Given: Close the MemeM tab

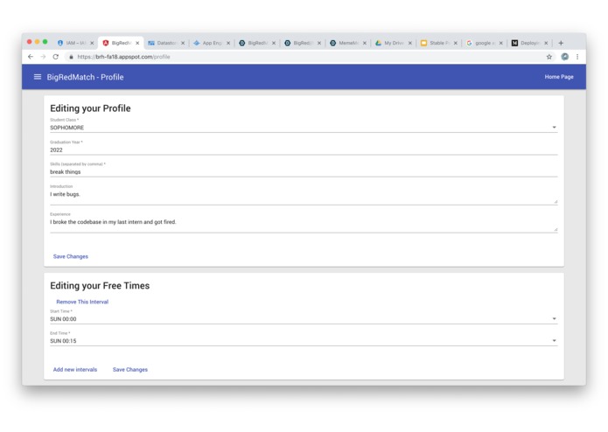Looking at the screenshot, I should tap(365, 43).
